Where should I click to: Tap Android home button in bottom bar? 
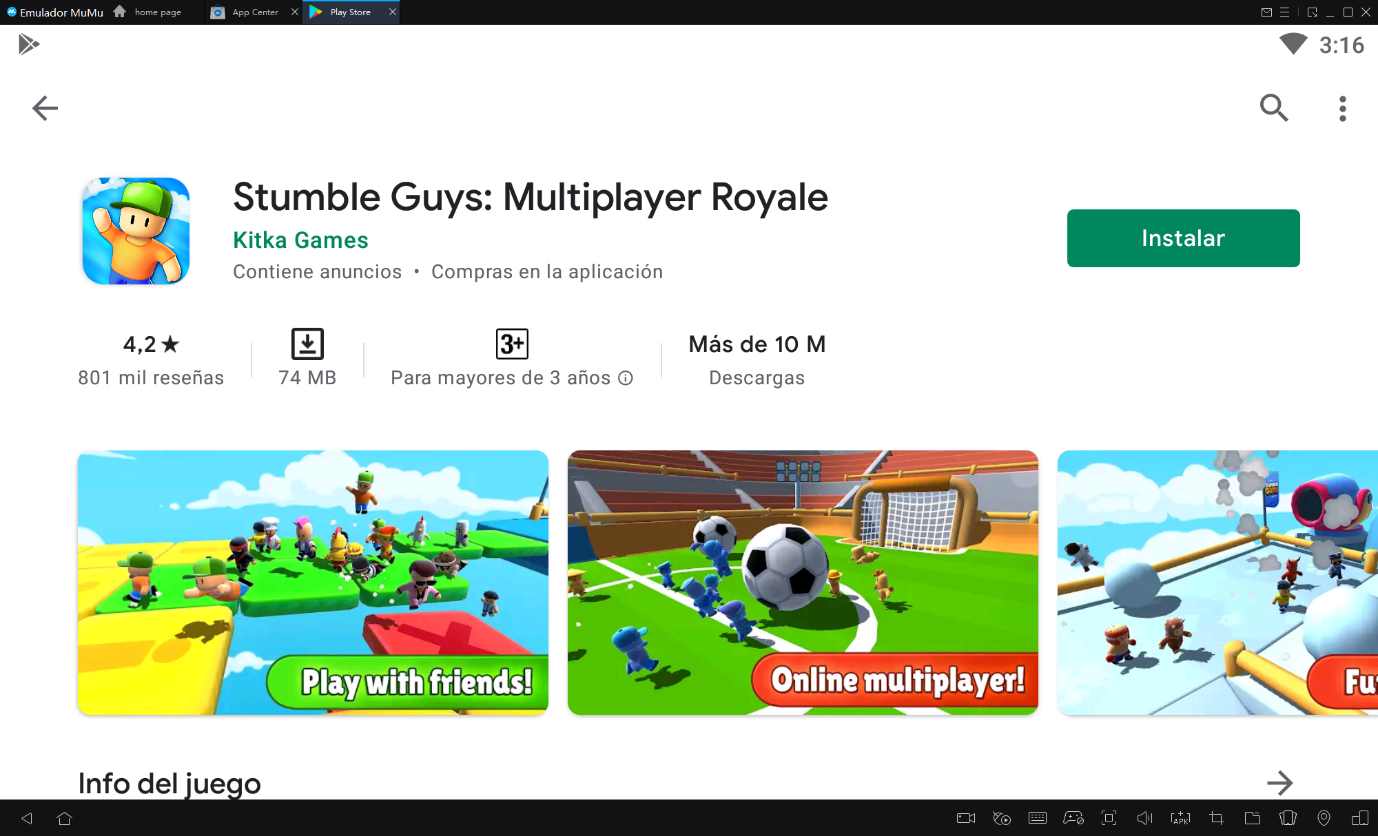click(x=65, y=818)
